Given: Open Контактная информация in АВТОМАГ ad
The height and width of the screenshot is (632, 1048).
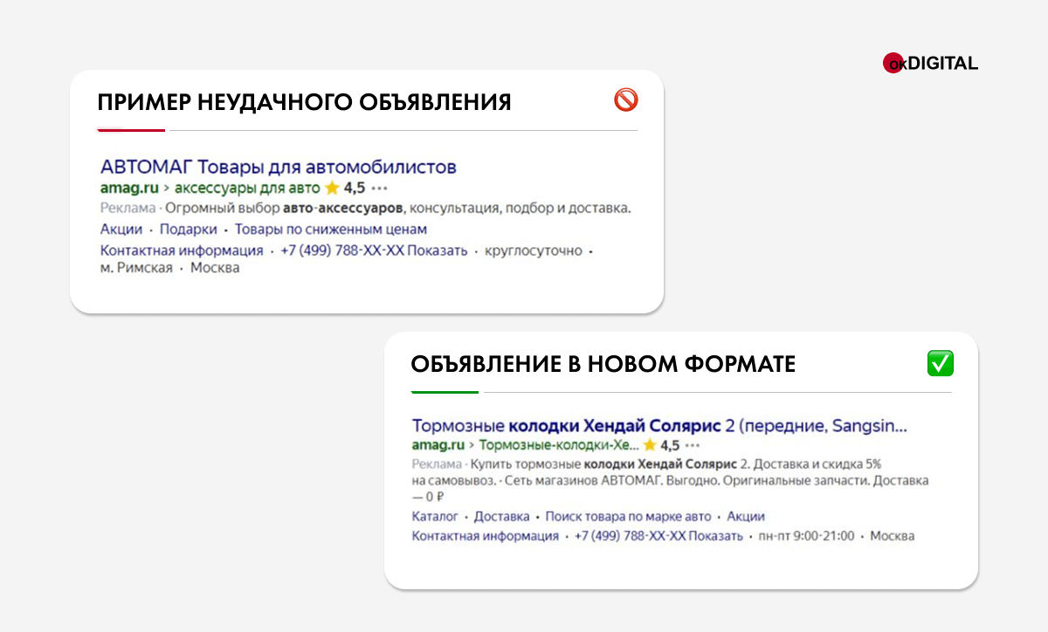Looking at the screenshot, I should (x=182, y=251).
